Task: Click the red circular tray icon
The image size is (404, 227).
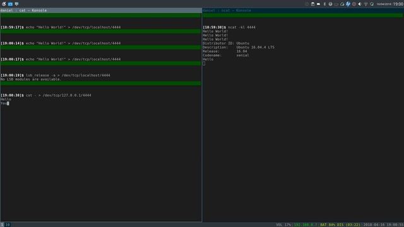Action: (x=354, y=4)
